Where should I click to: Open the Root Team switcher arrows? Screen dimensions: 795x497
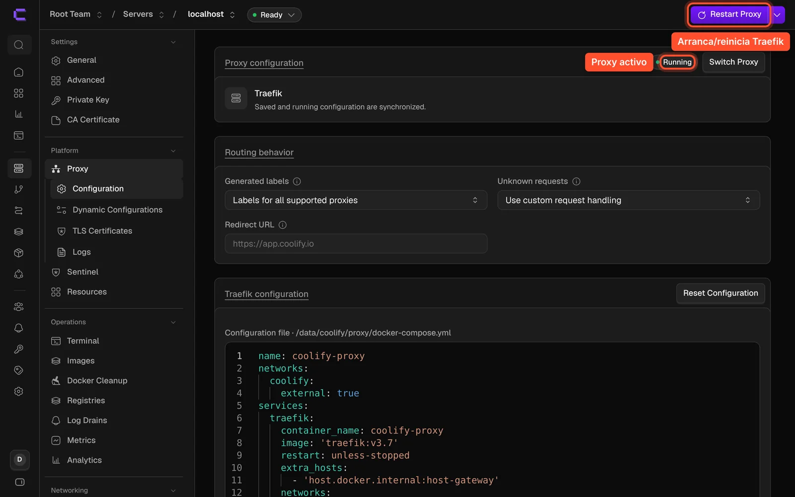[99, 15]
